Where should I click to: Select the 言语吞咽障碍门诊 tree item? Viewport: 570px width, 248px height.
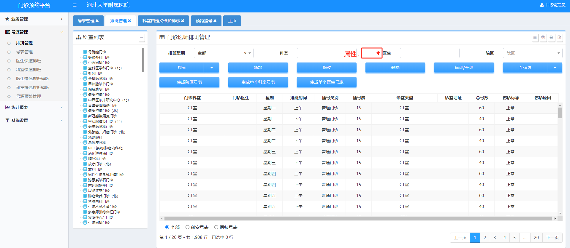(x=102, y=105)
